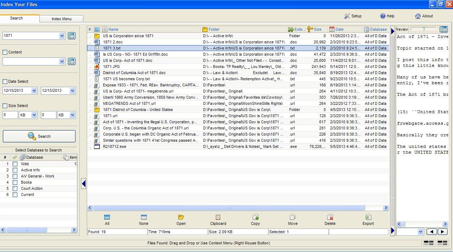Open the About home icon
This screenshot has height=252, width=453.
(x=418, y=16)
